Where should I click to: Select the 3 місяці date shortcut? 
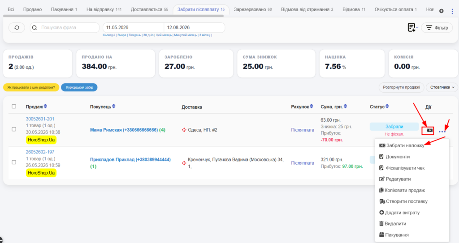click(x=205, y=35)
